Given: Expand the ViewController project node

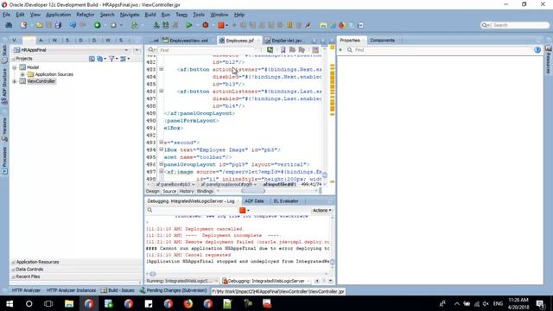Looking at the screenshot, I should [15, 81].
